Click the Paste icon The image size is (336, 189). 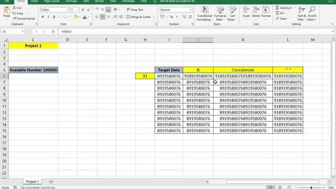point(7,10)
